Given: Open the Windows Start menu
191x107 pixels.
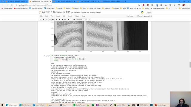Looking at the screenshot, I should point(2,105).
